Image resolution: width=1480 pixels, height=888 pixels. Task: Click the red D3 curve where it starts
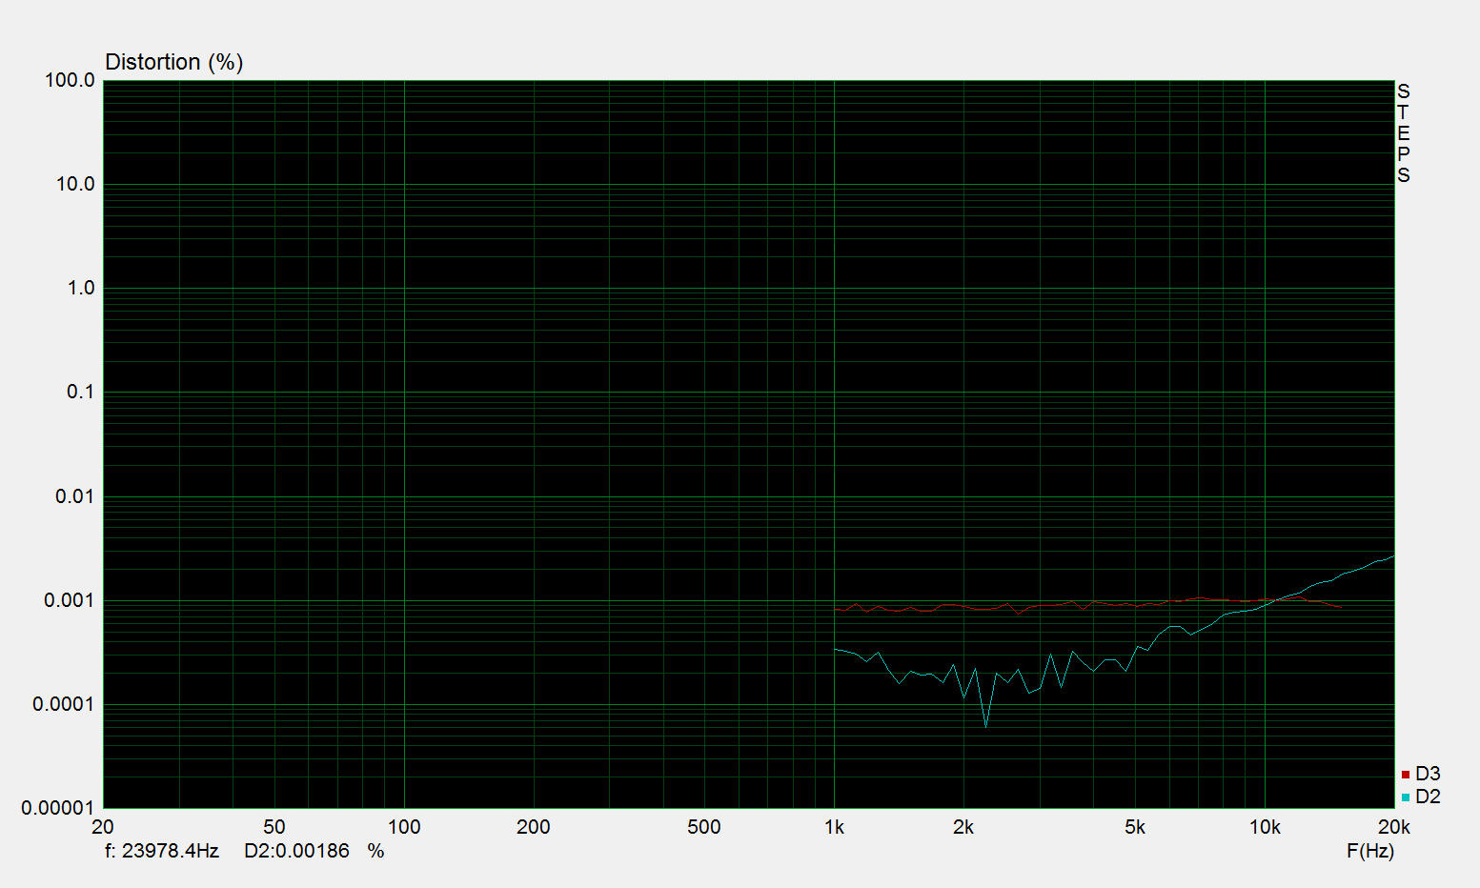[836, 609]
